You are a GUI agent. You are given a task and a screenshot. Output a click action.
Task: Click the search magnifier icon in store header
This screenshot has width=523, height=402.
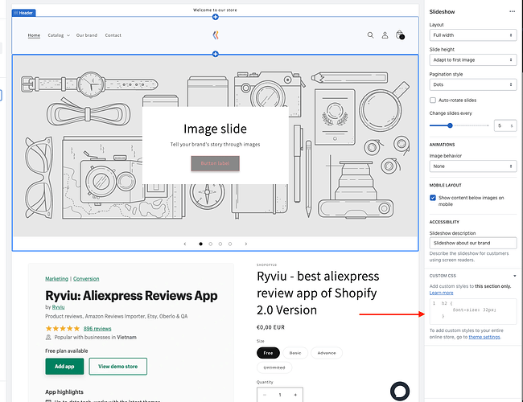pos(370,35)
